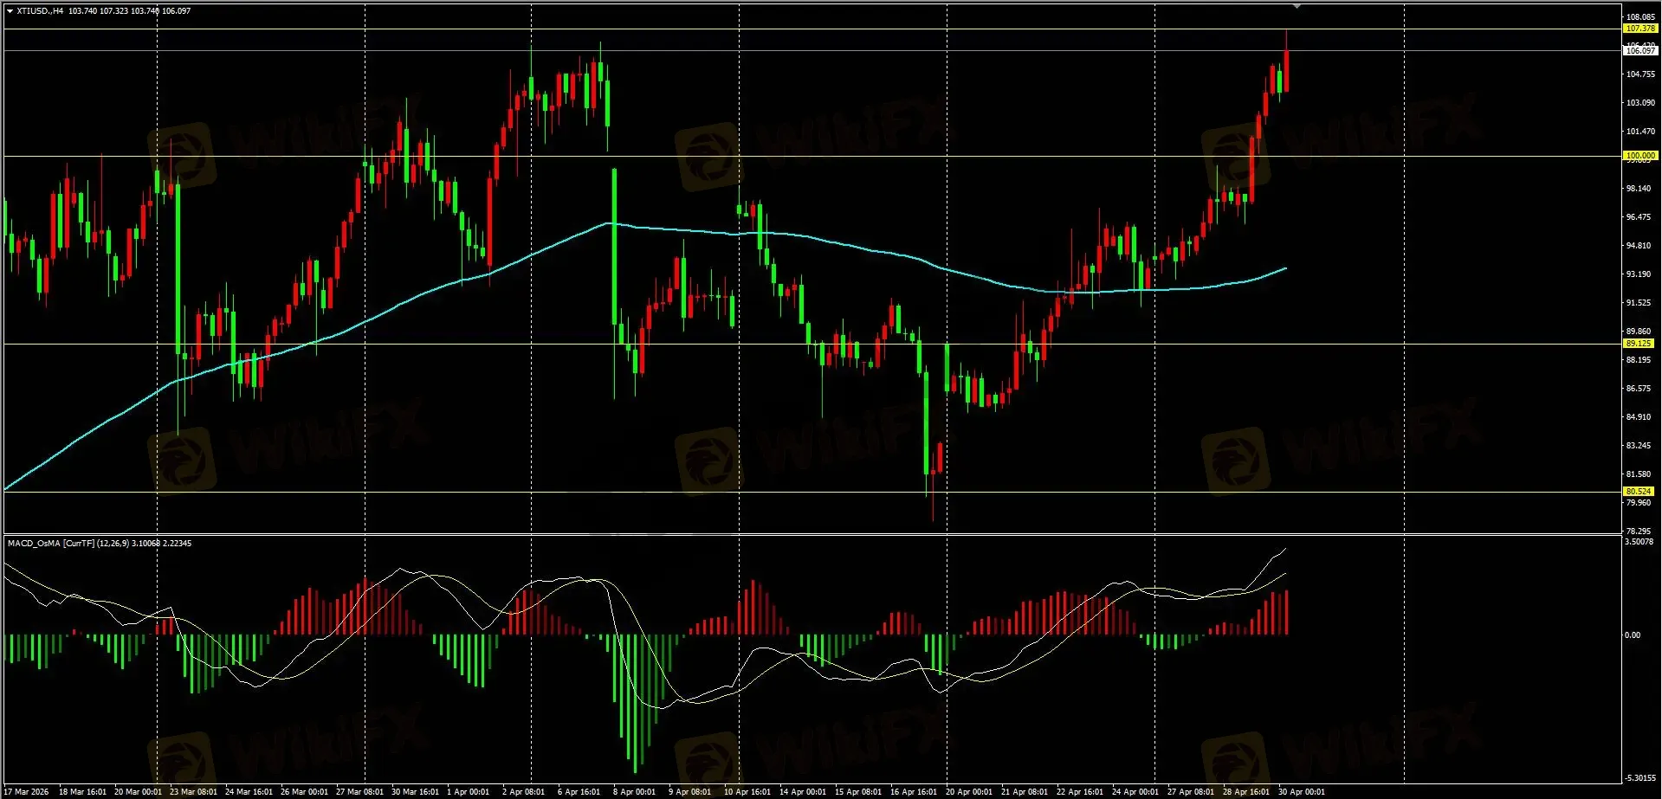
Task: Click the 27 Apr 08:01 time label
Action: click(1191, 792)
